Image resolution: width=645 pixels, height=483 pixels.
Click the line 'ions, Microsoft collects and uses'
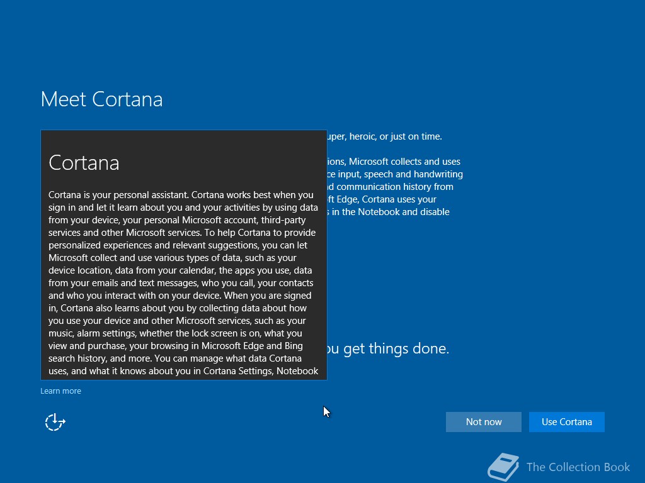point(394,162)
